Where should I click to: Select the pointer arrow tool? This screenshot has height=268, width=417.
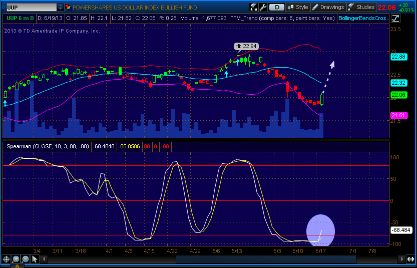tap(35, 259)
